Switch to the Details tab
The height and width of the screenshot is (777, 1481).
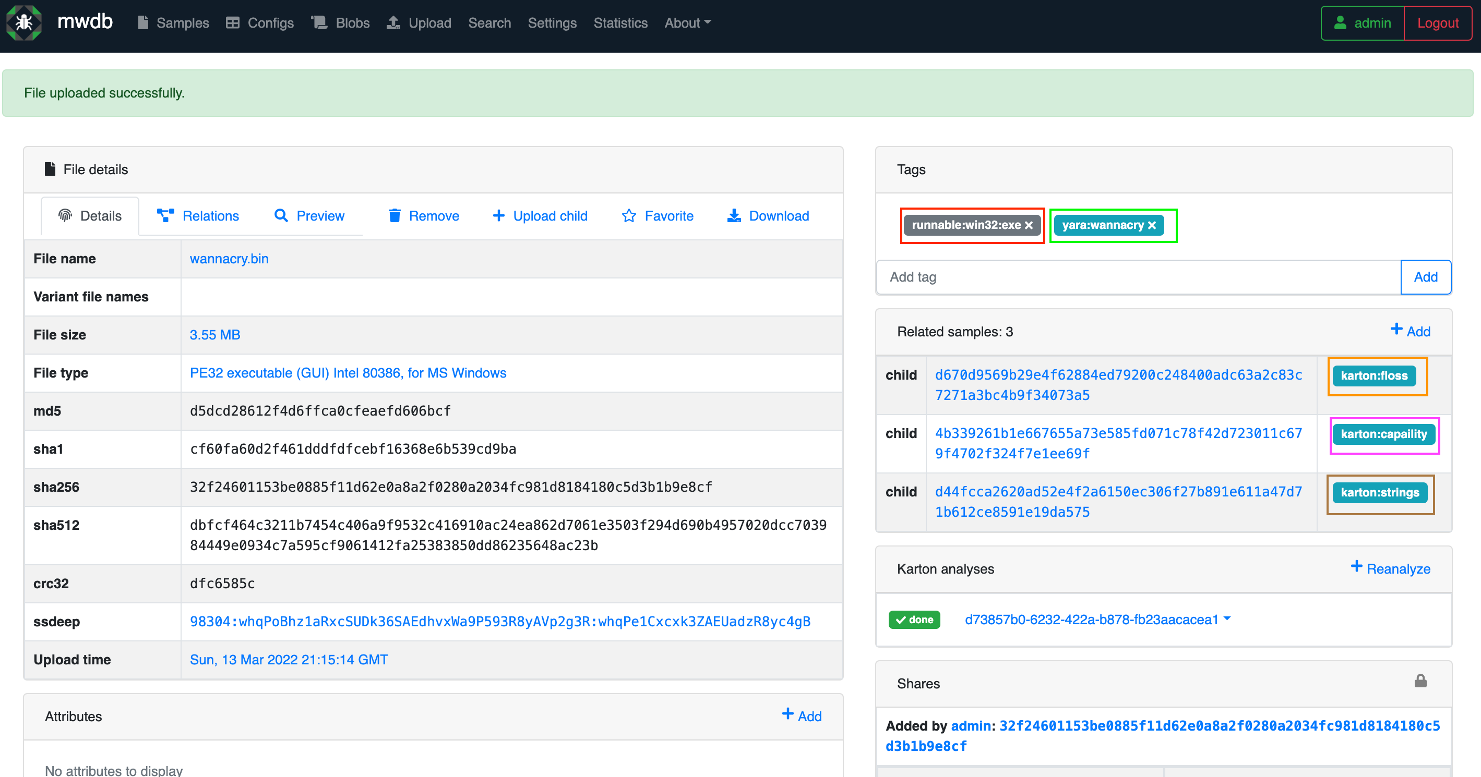[90, 215]
